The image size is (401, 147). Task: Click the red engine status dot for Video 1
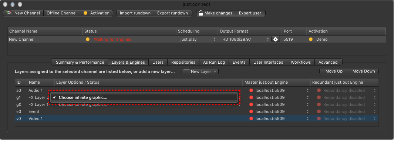pyautogui.click(x=251, y=118)
